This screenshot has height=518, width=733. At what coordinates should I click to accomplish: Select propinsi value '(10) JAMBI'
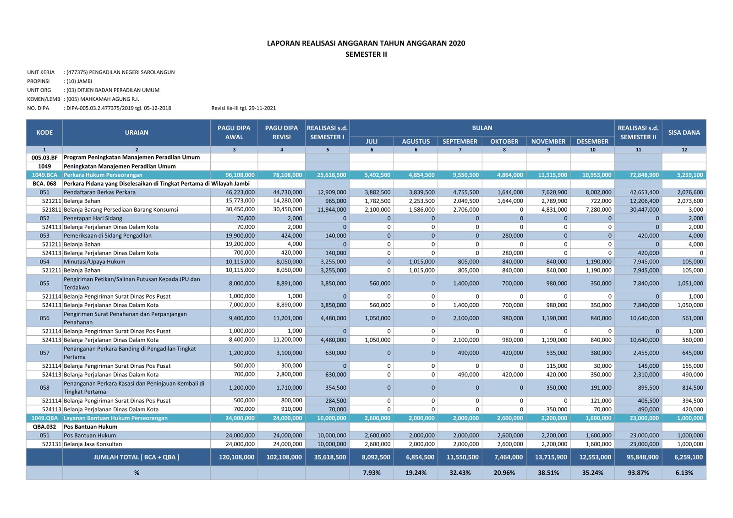pos(79,81)
